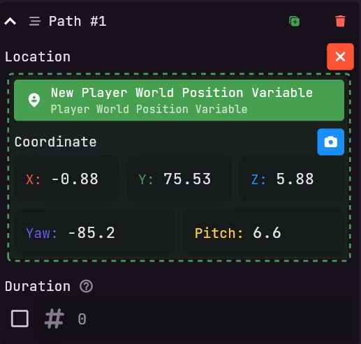Open New Player World Position Variable card

point(179,100)
